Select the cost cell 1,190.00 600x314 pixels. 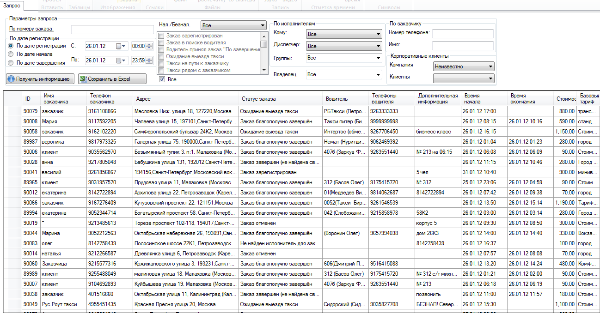[565, 203]
